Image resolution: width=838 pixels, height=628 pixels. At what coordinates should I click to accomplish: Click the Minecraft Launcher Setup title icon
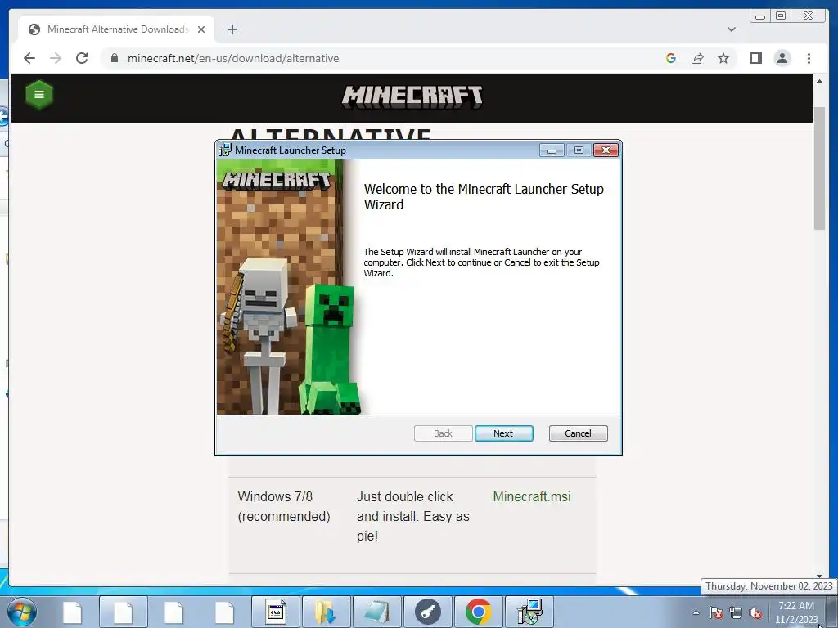[x=225, y=150]
